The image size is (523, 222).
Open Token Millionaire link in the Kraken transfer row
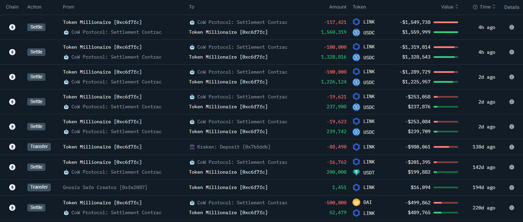[x=102, y=147]
